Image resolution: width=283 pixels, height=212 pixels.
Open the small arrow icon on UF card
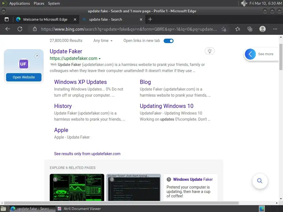point(37,56)
